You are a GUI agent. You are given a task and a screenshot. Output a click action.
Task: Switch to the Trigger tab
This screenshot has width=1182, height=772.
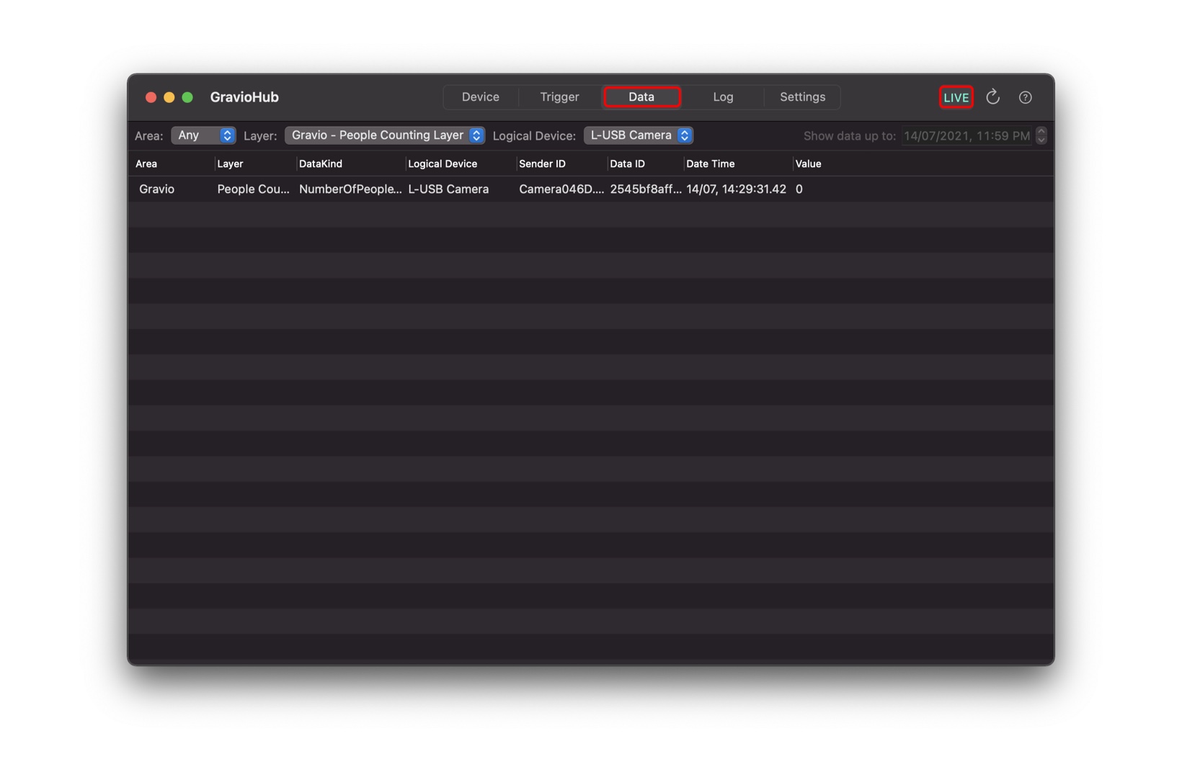(559, 96)
